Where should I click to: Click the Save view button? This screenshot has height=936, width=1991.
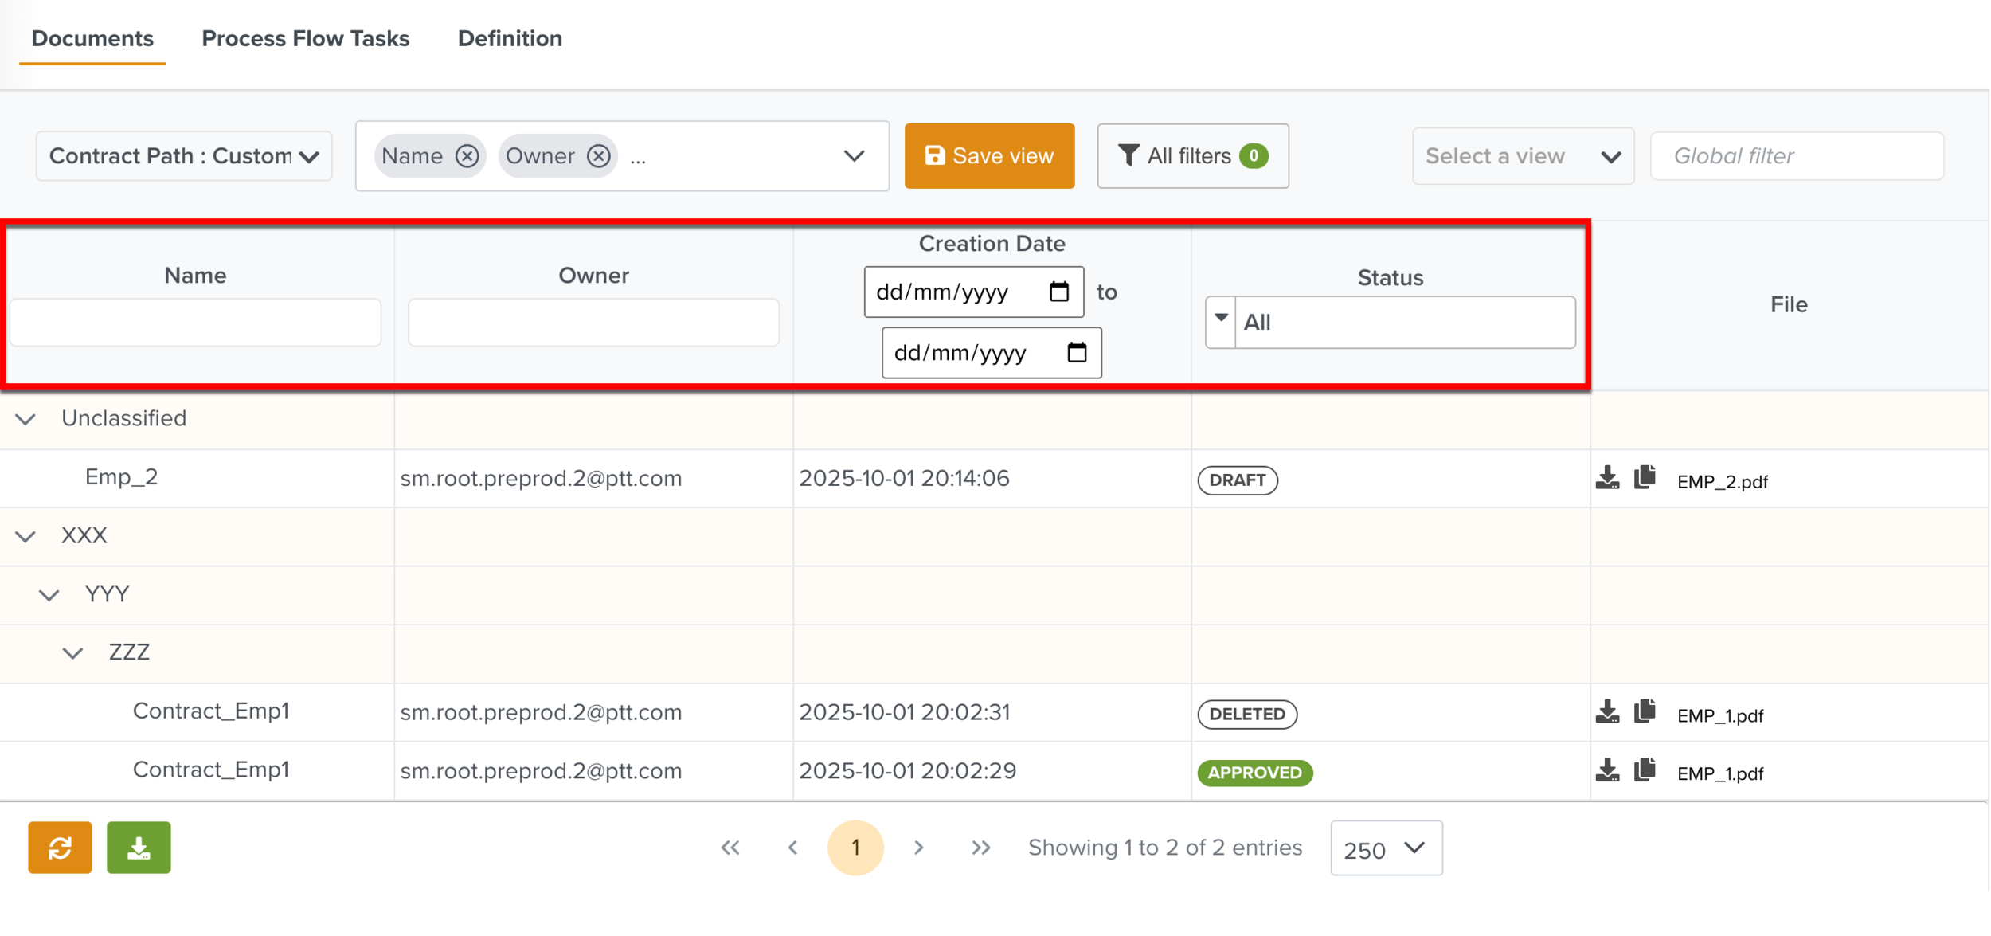click(989, 156)
